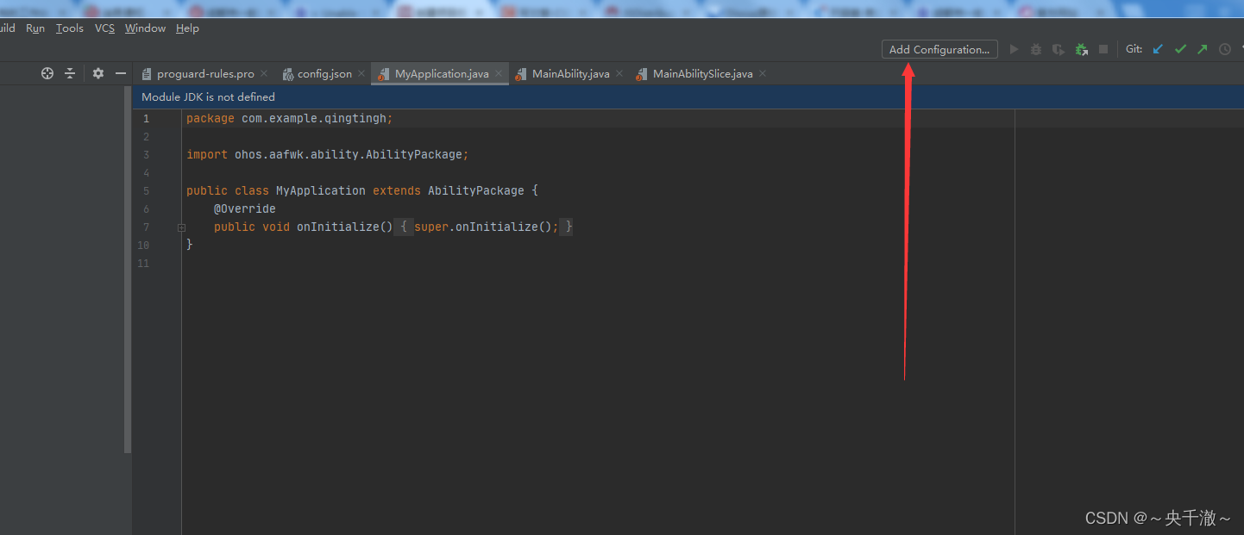The height and width of the screenshot is (535, 1244).
Task: Expand folded onInitialize method at line 7
Action: pos(181,227)
